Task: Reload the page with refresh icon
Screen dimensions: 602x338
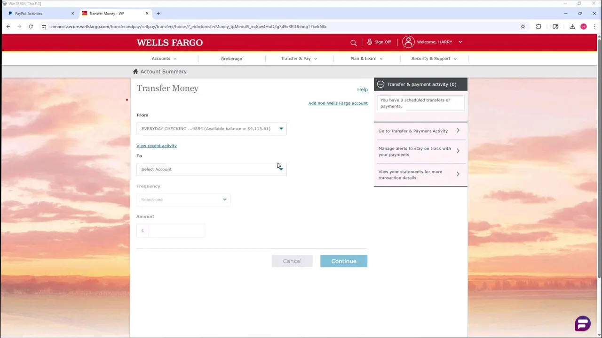Action: 31,26
